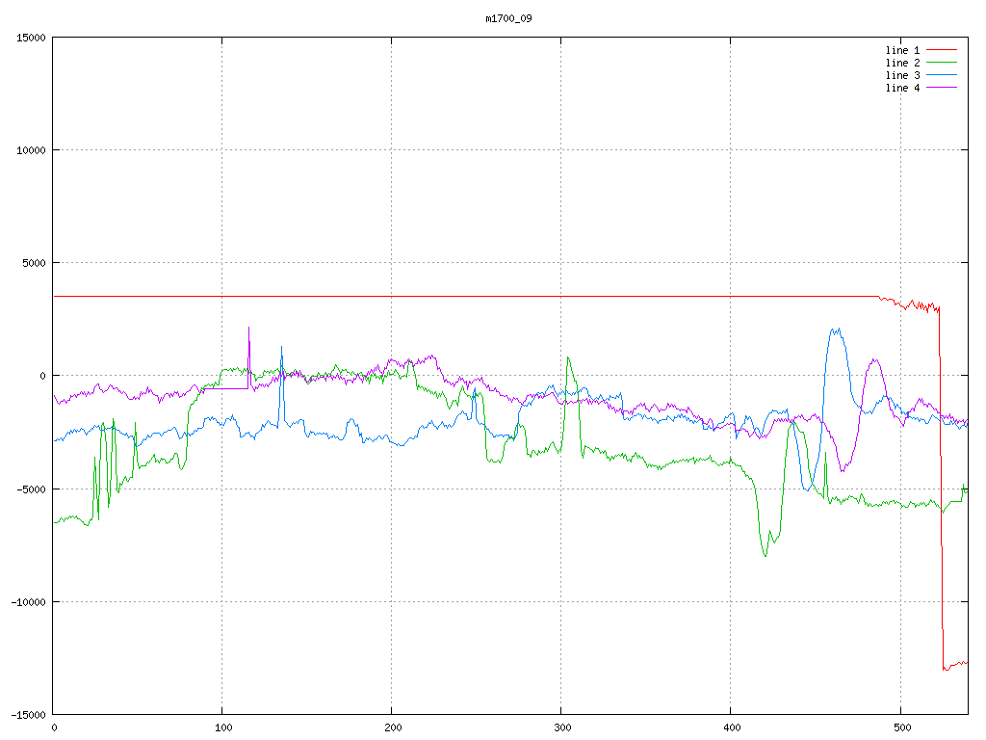Click the purple line 4 legend sample

coord(943,88)
